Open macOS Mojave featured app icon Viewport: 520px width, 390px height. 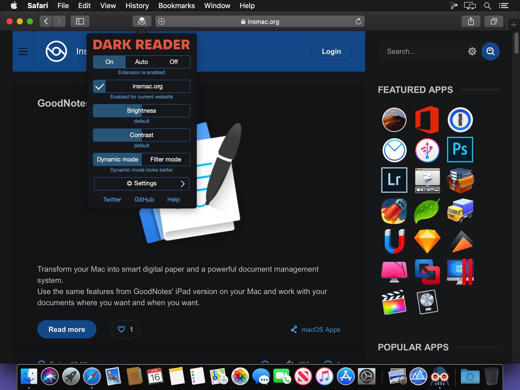[394, 120]
